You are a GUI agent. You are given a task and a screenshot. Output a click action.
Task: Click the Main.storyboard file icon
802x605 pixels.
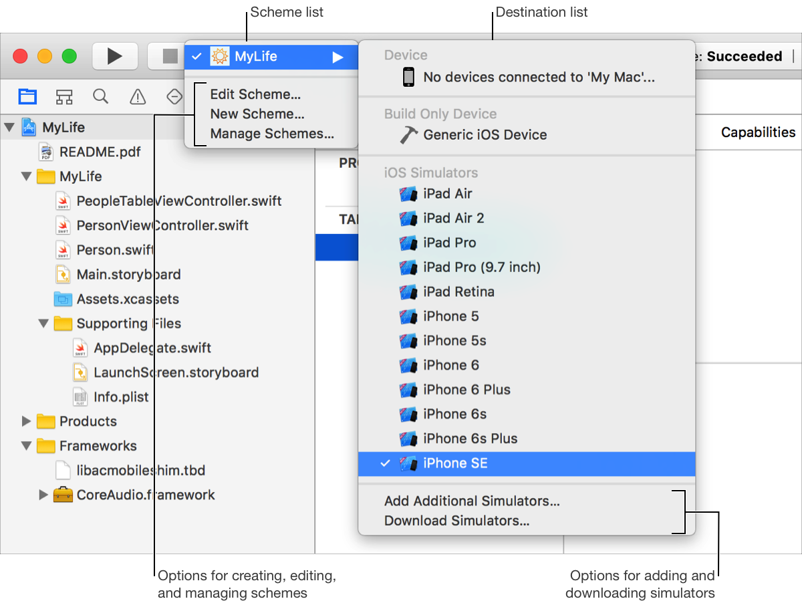(63, 274)
